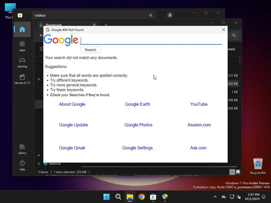Expand the Network tree node in File Explorer
The height and width of the screenshot is (203, 271).
pos(39,164)
